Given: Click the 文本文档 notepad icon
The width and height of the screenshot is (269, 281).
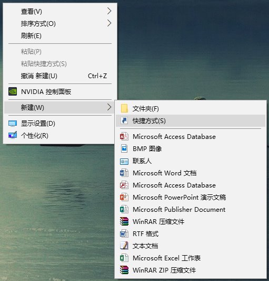Looking at the screenshot, I should [124, 246].
